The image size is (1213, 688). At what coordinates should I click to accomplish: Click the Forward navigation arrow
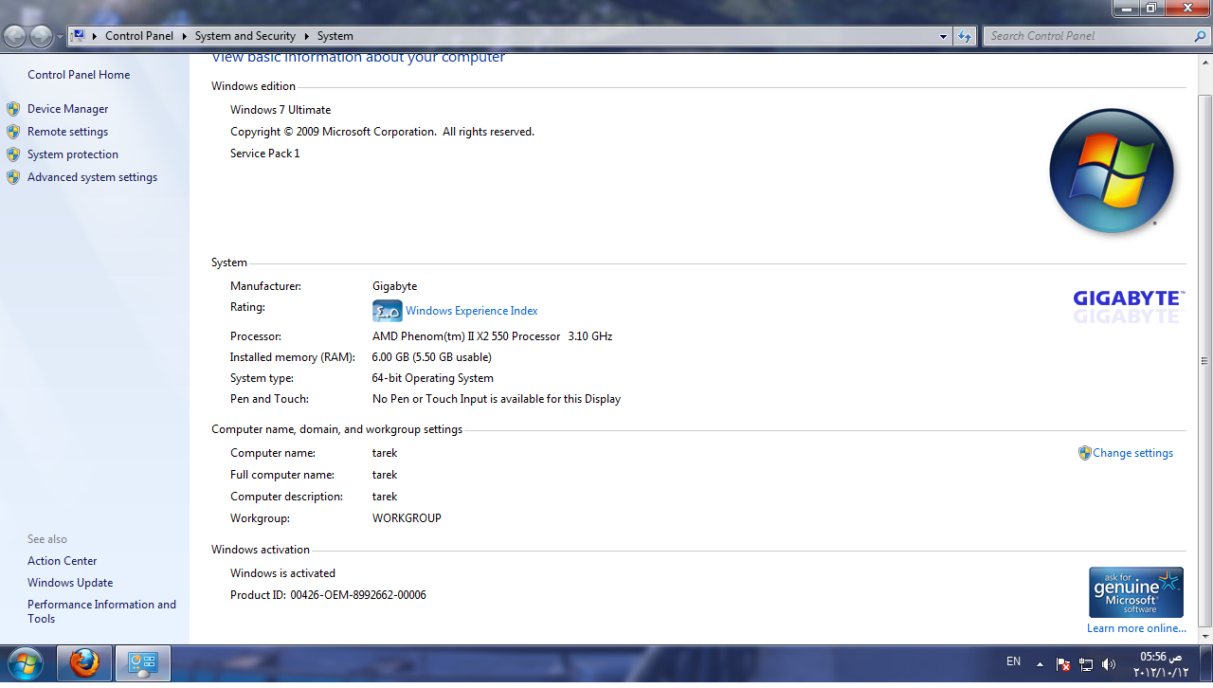pos(41,36)
